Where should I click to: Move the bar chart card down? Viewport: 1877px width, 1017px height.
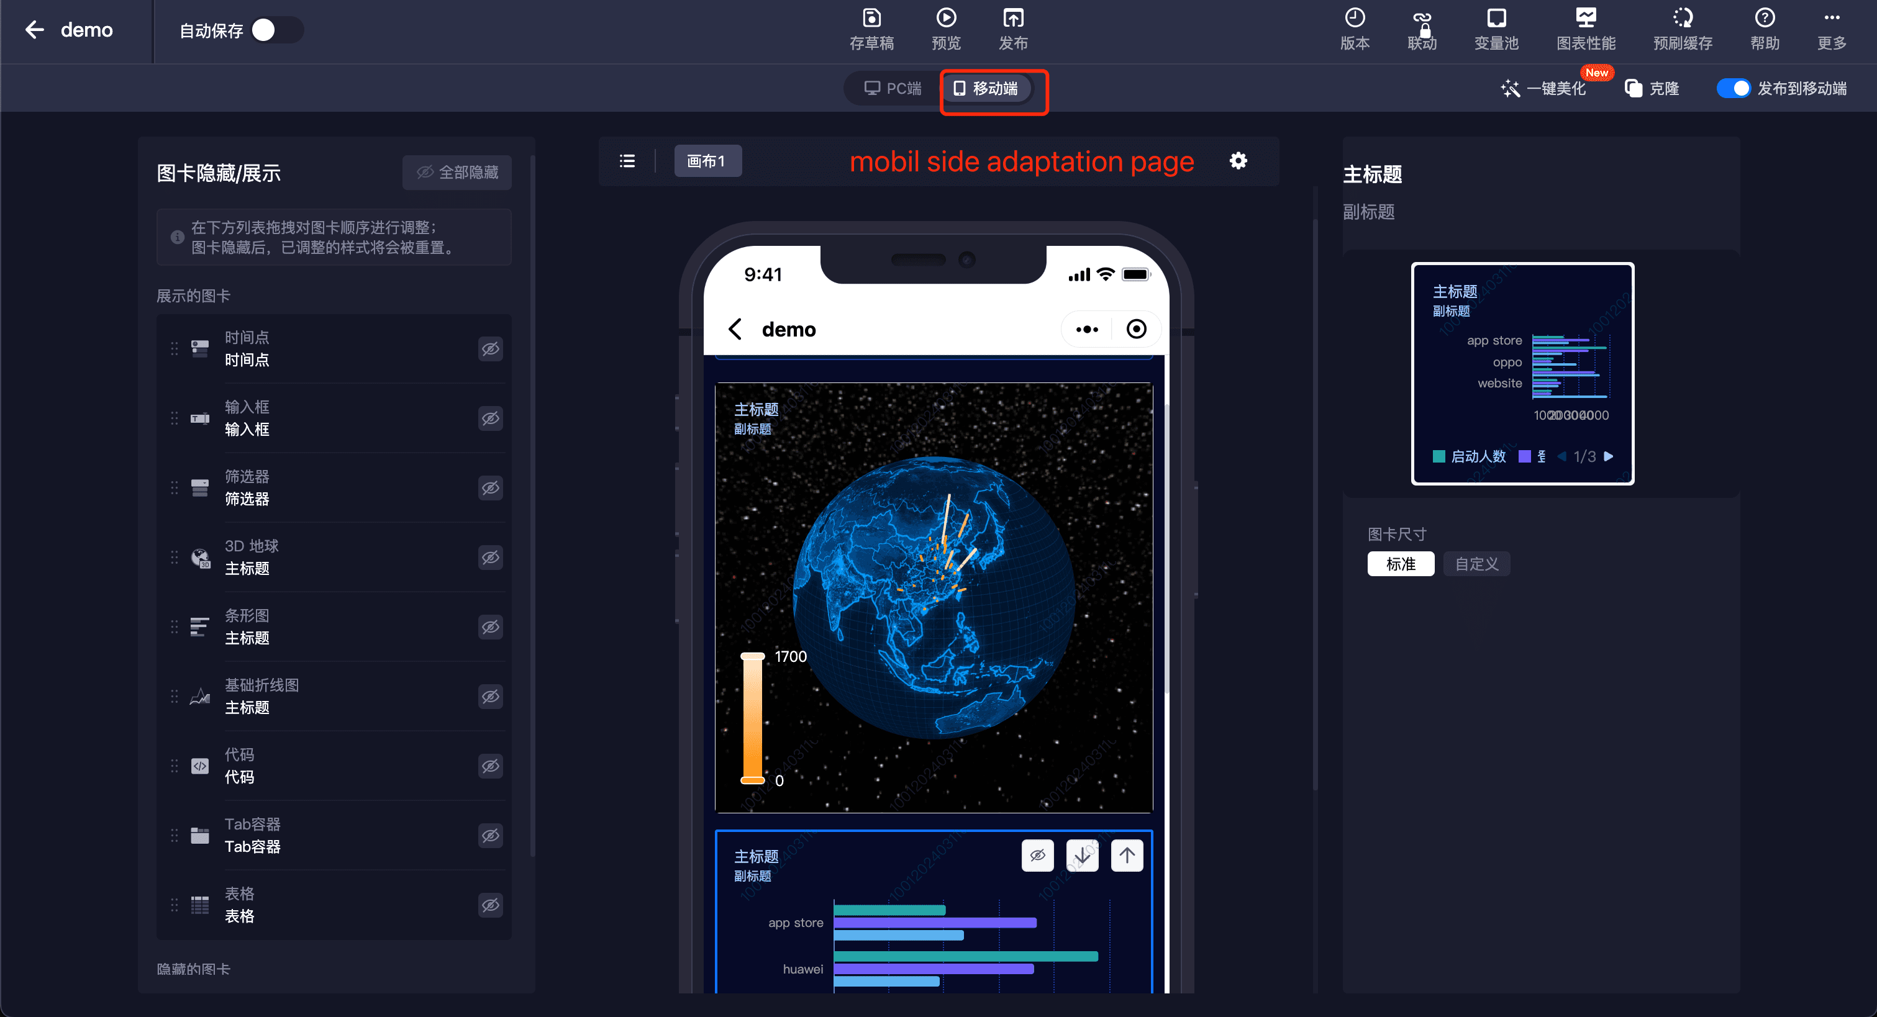point(1083,854)
